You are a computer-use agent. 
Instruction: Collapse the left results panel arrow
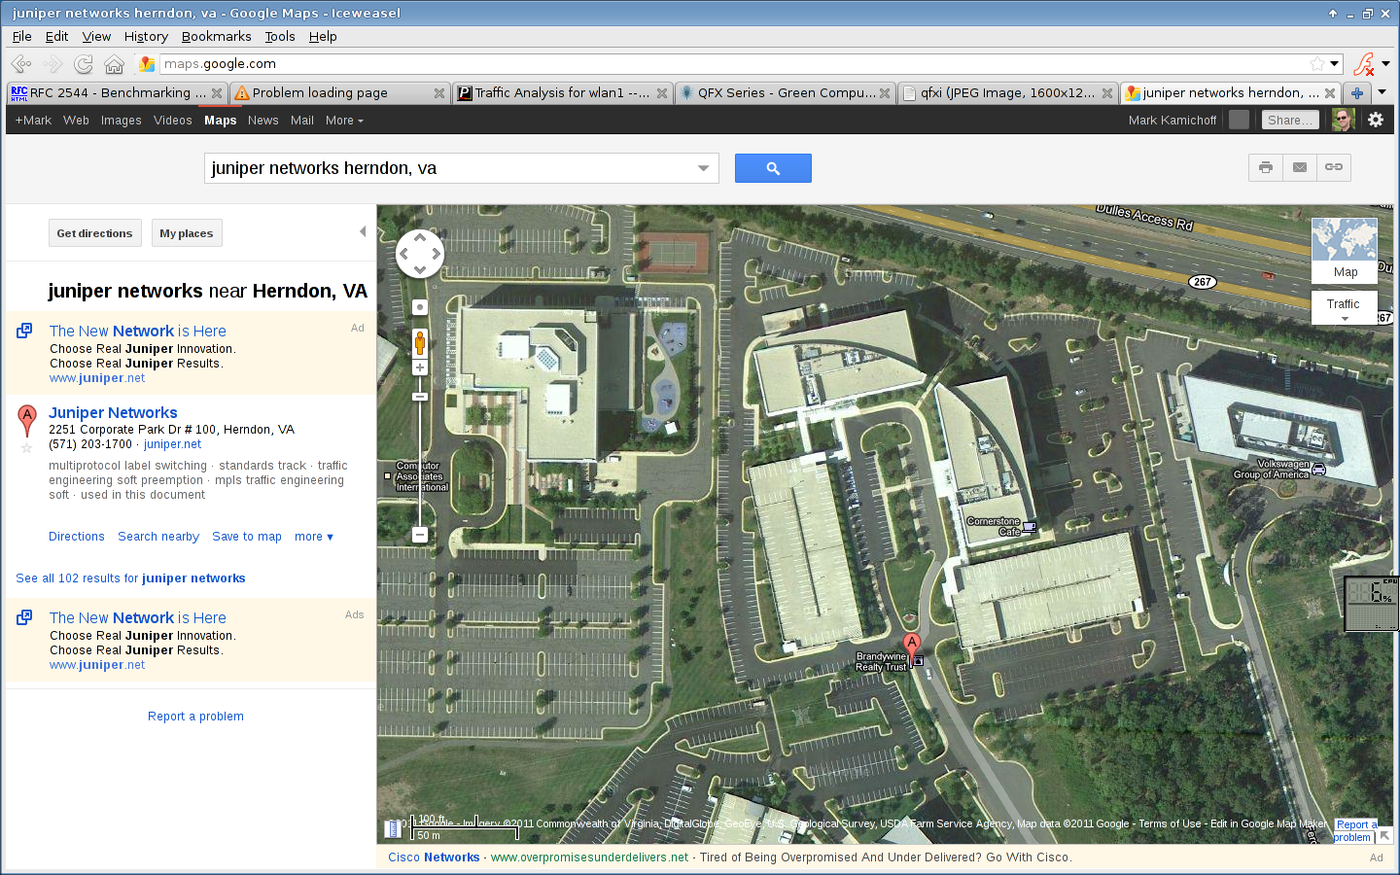(x=363, y=231)
